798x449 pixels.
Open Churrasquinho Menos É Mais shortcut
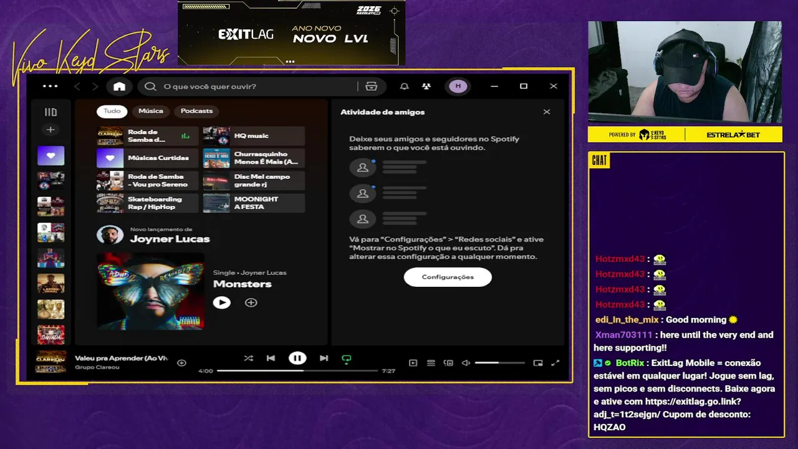[x=254, y=158]
